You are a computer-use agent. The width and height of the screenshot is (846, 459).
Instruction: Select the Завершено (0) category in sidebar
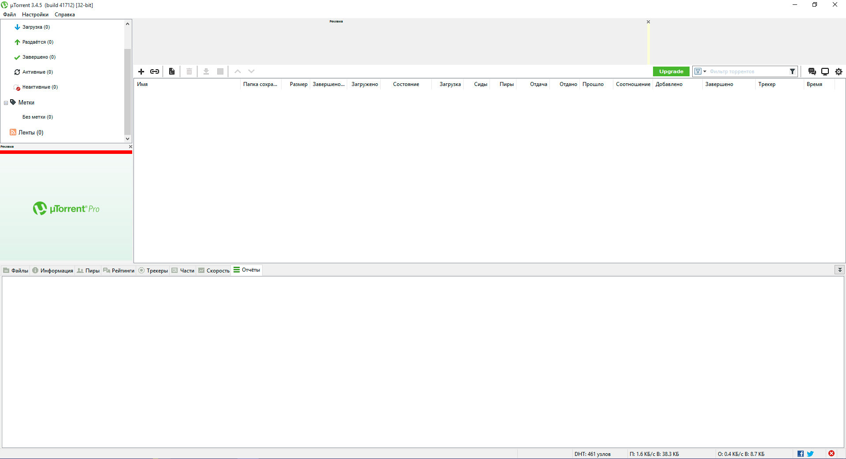(39, 57)
